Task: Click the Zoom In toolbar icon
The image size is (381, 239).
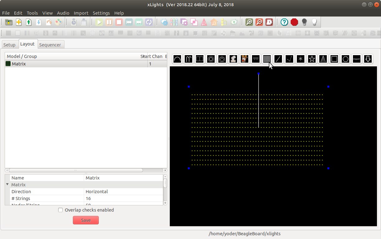Action: (249, 22)
